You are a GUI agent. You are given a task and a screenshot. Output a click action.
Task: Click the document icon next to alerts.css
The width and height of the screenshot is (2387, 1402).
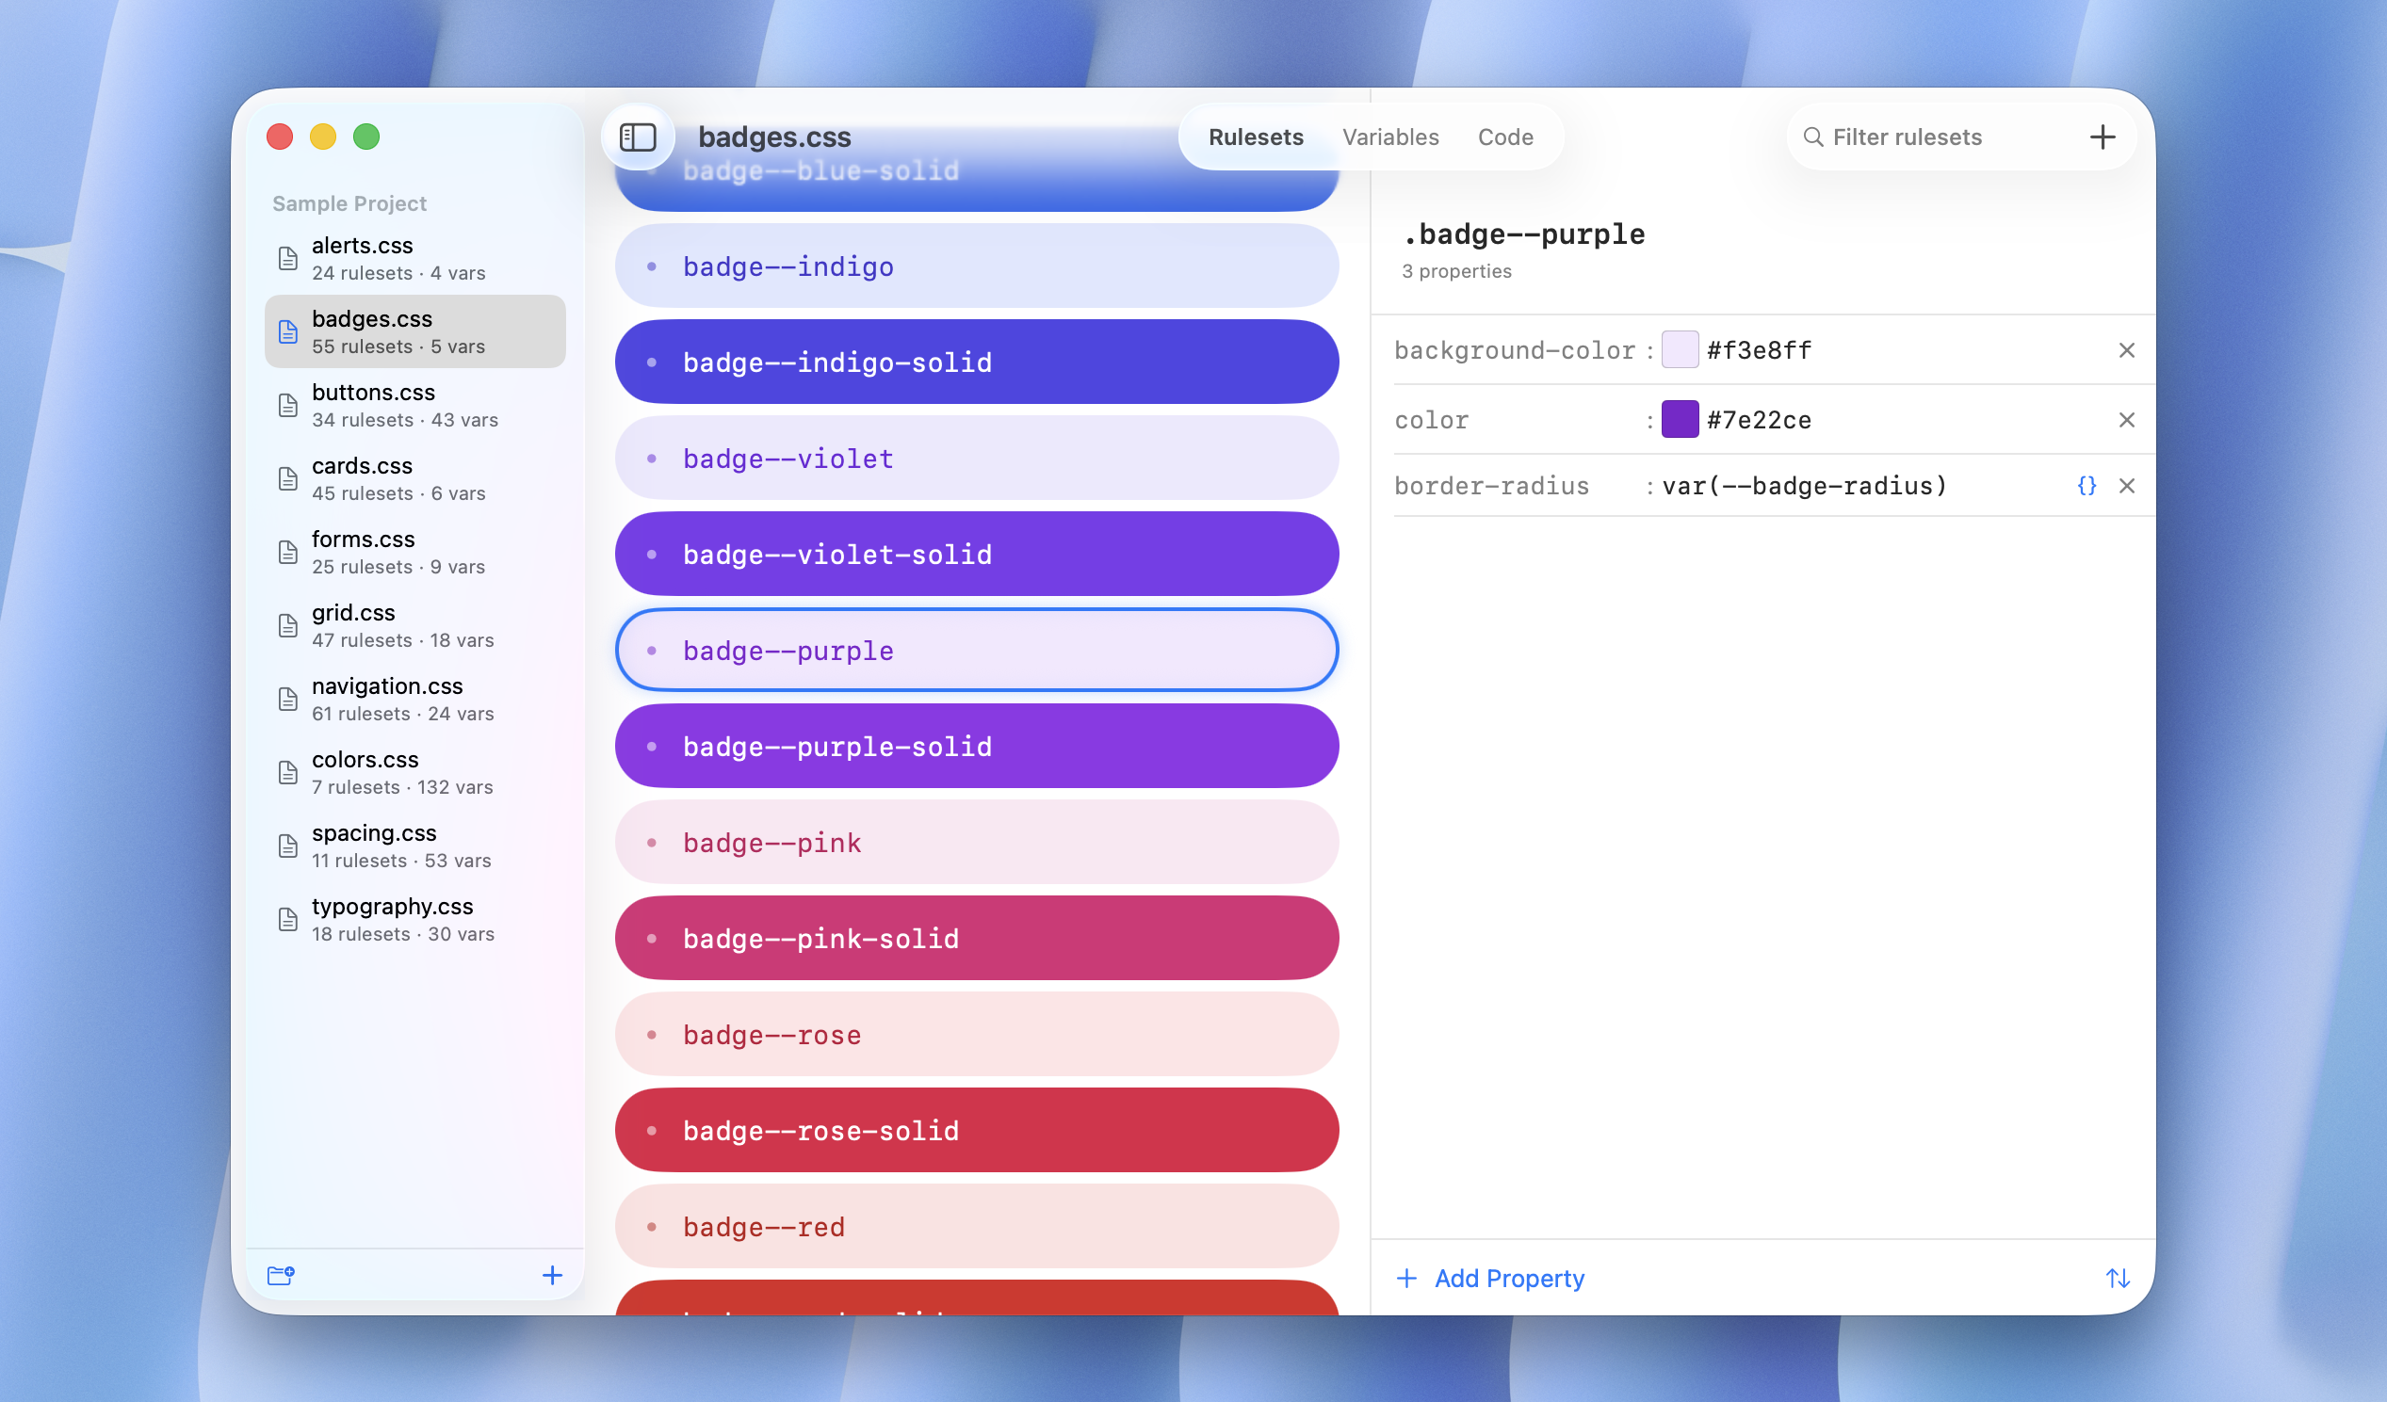click(x=288, y=258)
